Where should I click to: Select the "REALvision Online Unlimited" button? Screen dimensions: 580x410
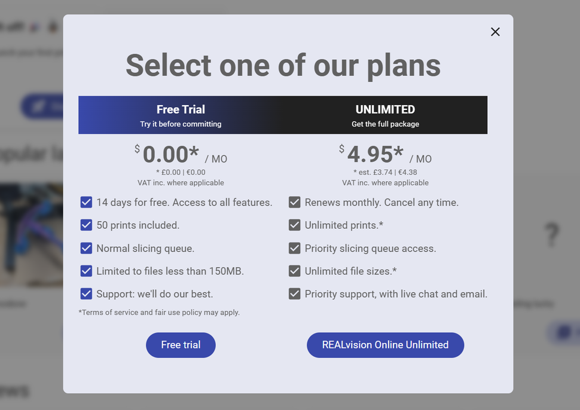385,345
